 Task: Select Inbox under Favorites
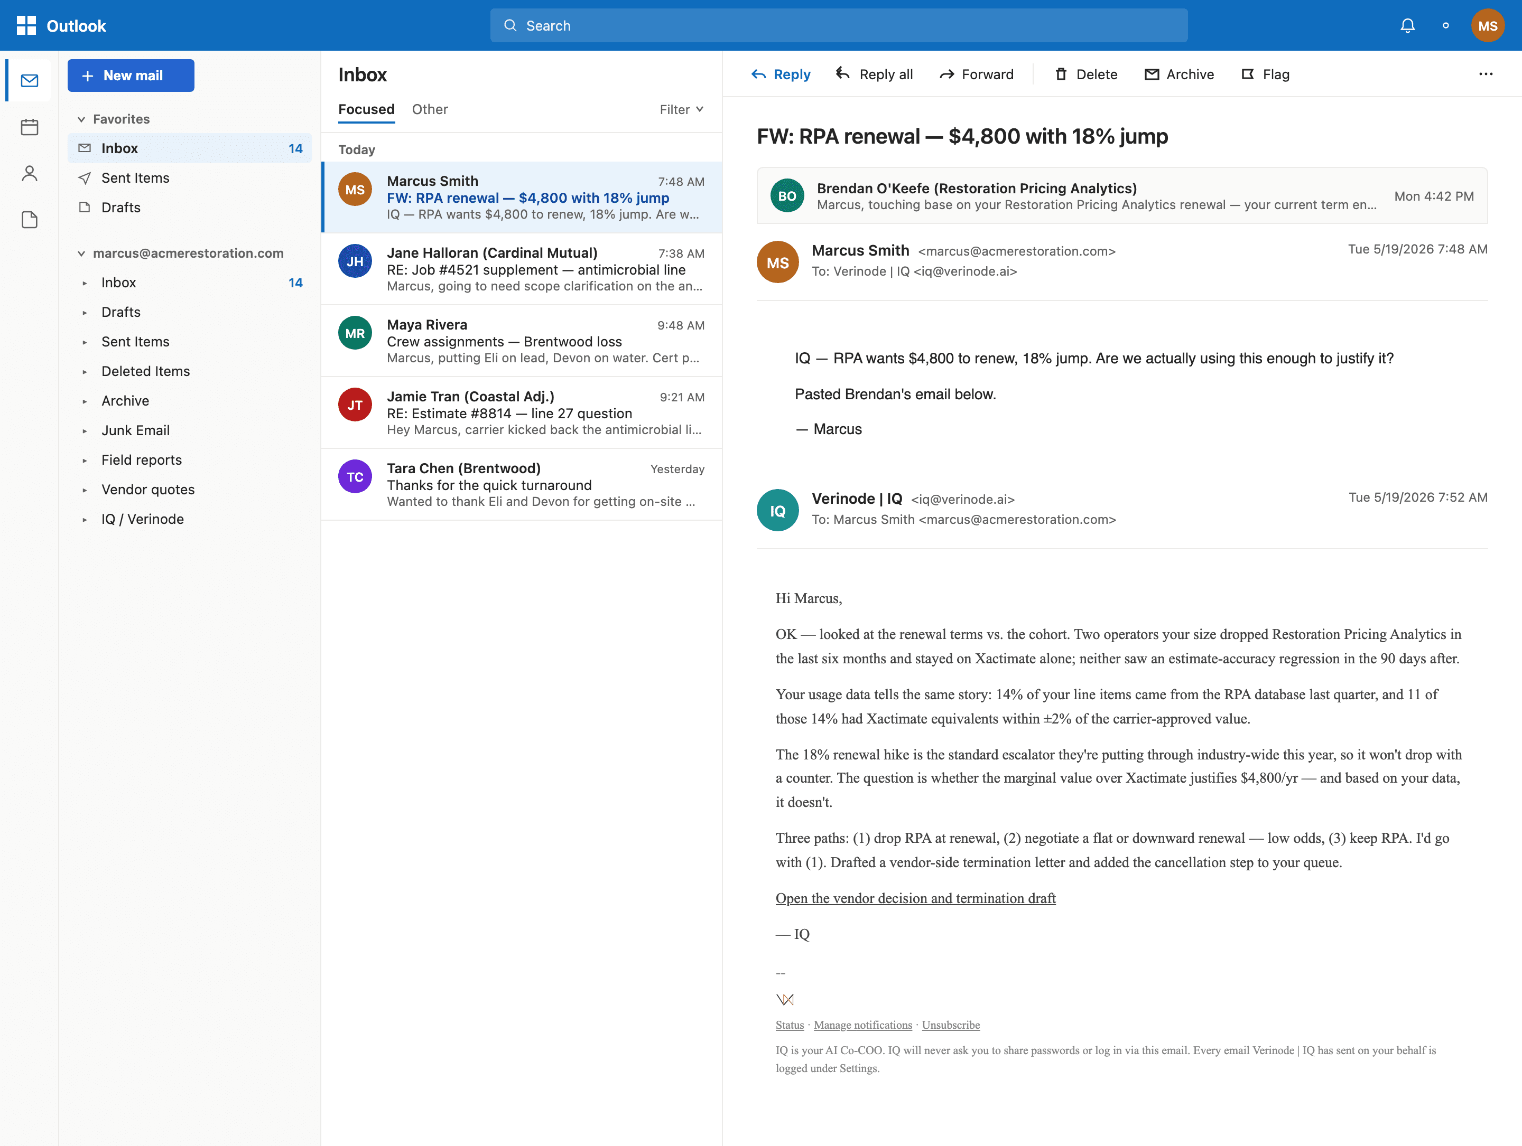coord(189,148)
